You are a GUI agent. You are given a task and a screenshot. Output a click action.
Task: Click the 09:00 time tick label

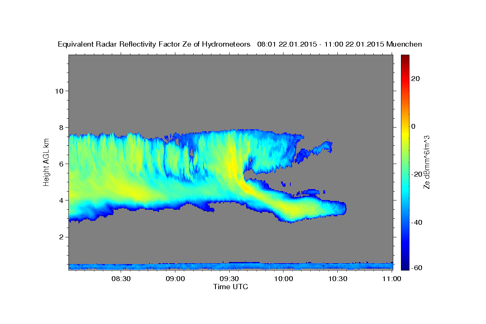pyautogui.click(x=175, y=279)
